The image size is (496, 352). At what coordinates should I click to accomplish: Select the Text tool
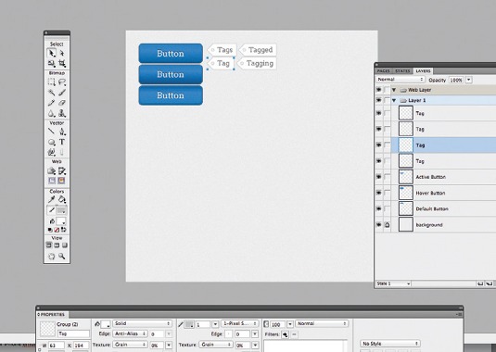click(x=62, y=142)
